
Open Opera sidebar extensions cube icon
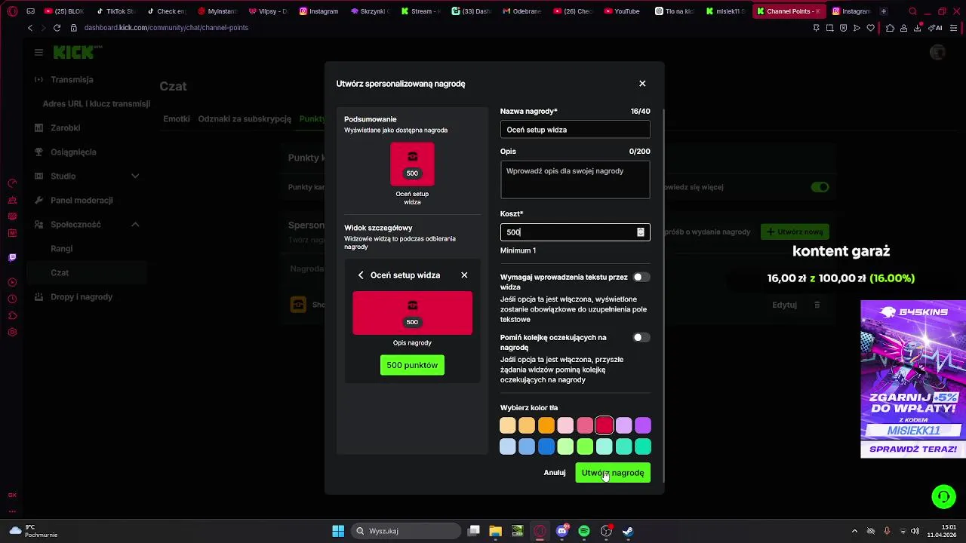12,315
